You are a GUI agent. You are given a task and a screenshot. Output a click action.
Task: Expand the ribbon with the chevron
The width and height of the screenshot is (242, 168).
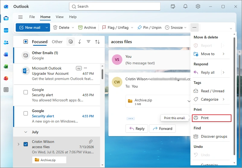(x=231, y=29)
